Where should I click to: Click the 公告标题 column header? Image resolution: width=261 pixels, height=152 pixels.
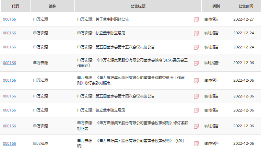tap(138, 6)
